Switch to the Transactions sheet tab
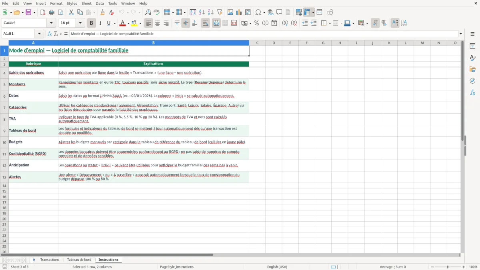480x270 pixels. [50, 260]
